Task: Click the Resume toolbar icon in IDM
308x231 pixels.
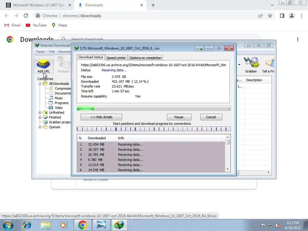Action: (x=63, y=65)
